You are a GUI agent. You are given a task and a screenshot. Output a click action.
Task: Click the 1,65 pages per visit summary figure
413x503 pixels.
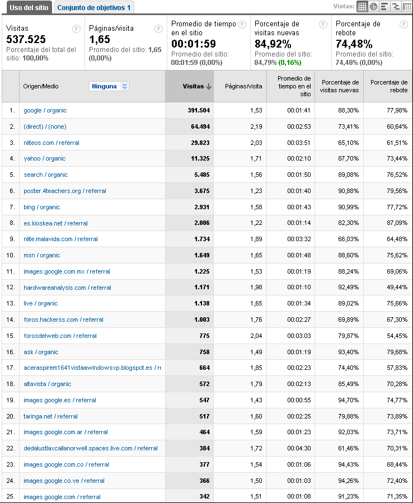(x=100, y=40)
